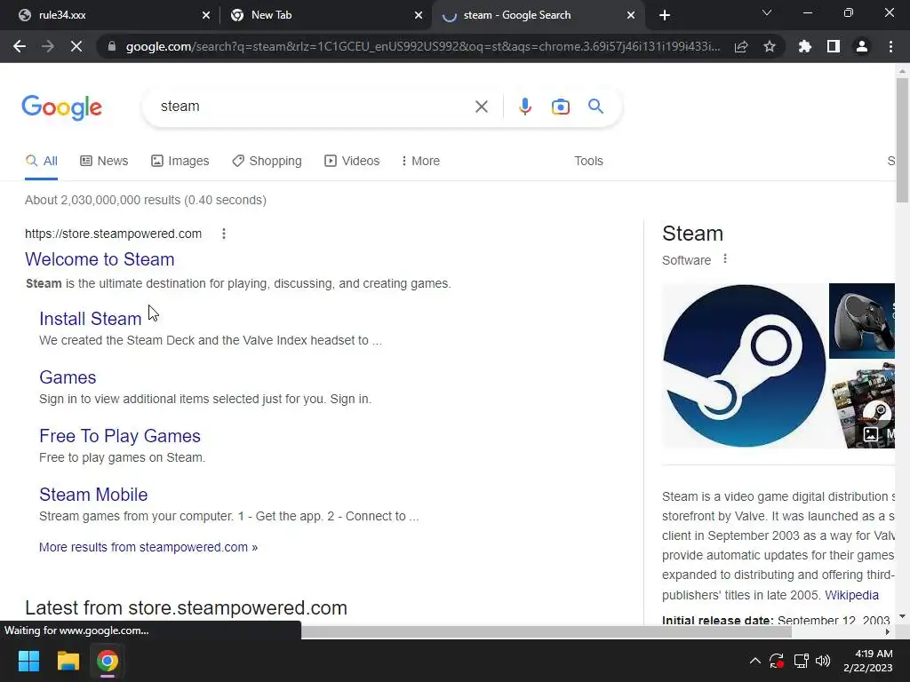The image size is (910, 682).
Task: Switch to Images results
Action: [180, 162]
